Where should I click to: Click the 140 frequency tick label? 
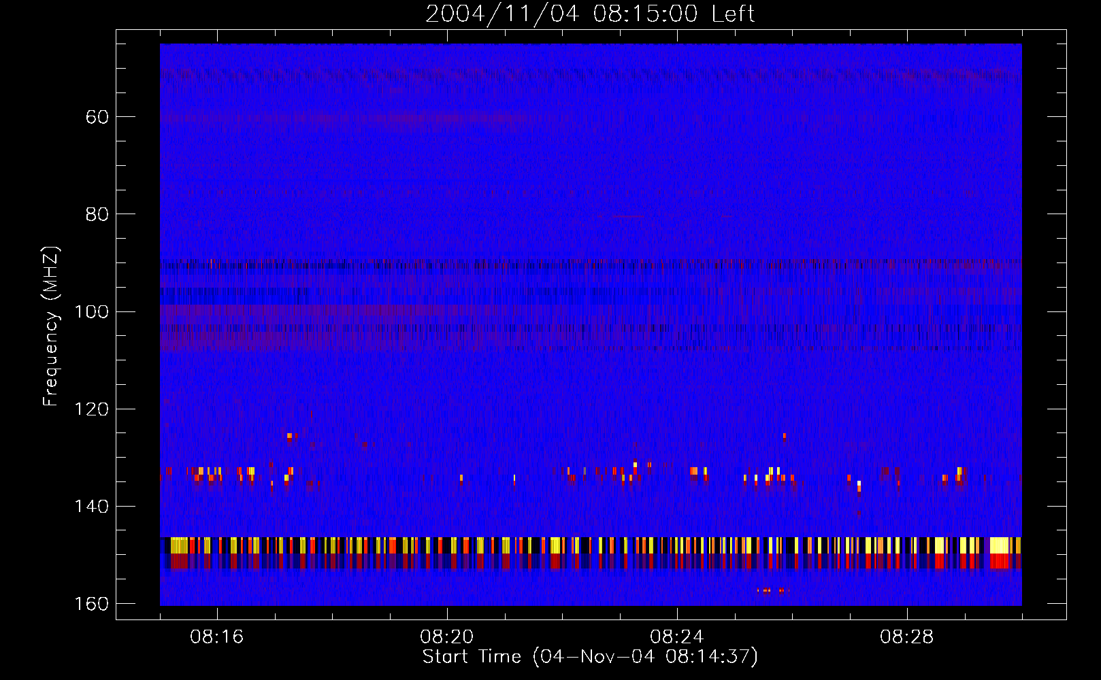coord(91,507)
